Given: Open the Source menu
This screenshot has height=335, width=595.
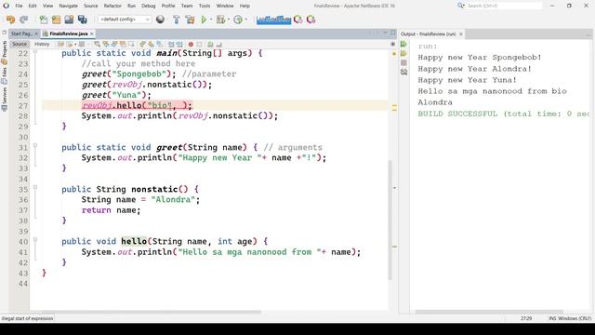Looking at the screenshot, I should pyautogui.click(x=91, y=6).
